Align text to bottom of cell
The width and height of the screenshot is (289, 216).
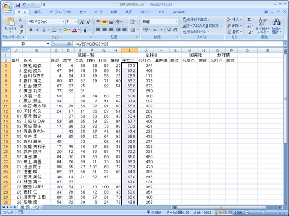[x=111, y=22]
